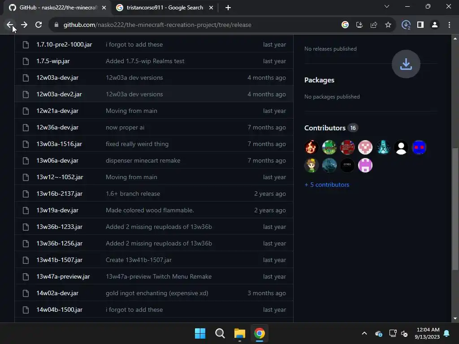459x344 pixels.
Task: Open the pink heart avatar contributor
Action: click(365, 147)
